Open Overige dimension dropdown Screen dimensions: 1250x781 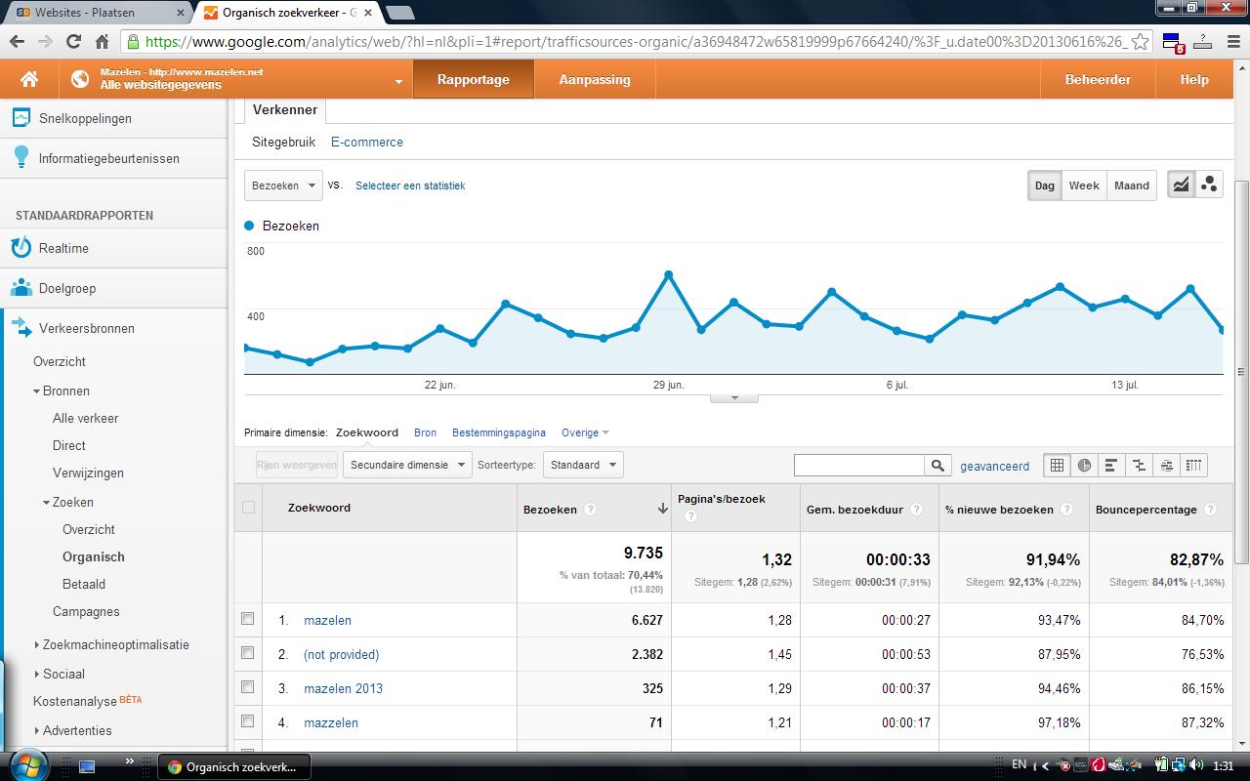(x=585, y=432)
